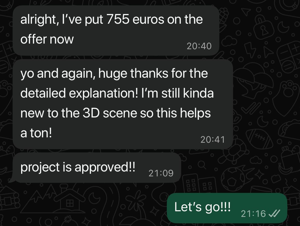Click the double-check read receipt icon

click(274, 213)
